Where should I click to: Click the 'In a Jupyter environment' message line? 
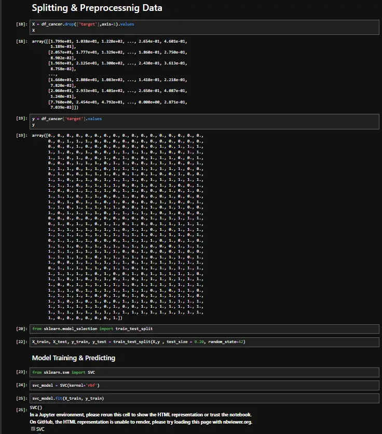coord(141,415)
